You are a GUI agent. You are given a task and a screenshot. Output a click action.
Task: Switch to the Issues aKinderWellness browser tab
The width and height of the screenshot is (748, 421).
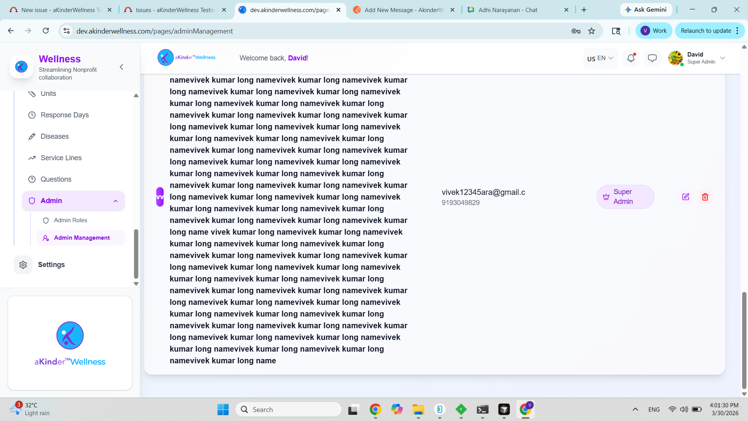pyautogui.click(x=175, y=10)
